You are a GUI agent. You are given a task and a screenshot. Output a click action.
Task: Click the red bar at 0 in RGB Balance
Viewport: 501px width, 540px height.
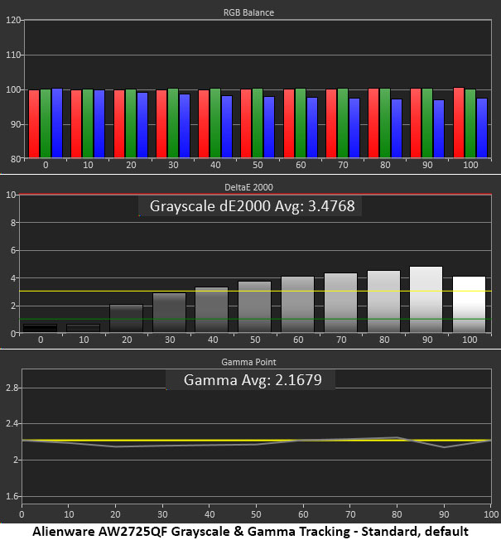(34, 124)
